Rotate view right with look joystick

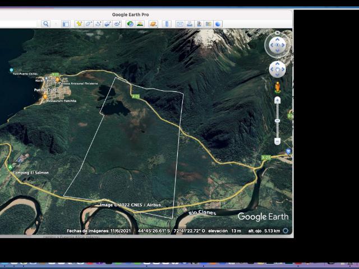click(x=283, y=45)
